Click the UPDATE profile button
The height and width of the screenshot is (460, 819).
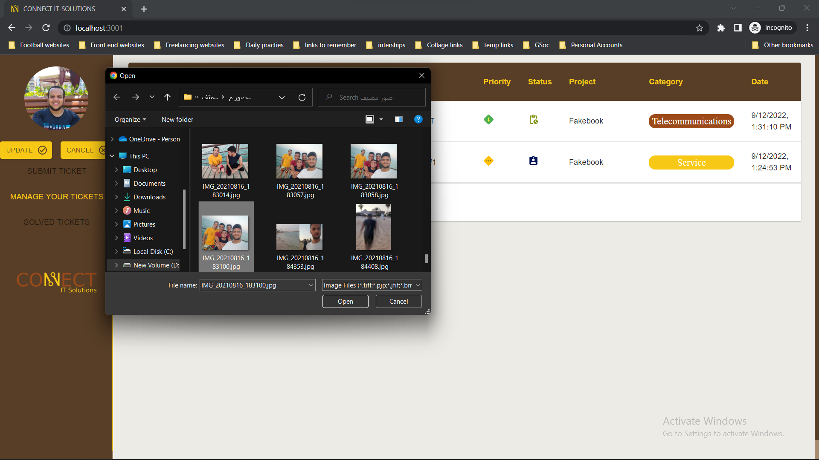pyautogui.click(x=26, y=150)
